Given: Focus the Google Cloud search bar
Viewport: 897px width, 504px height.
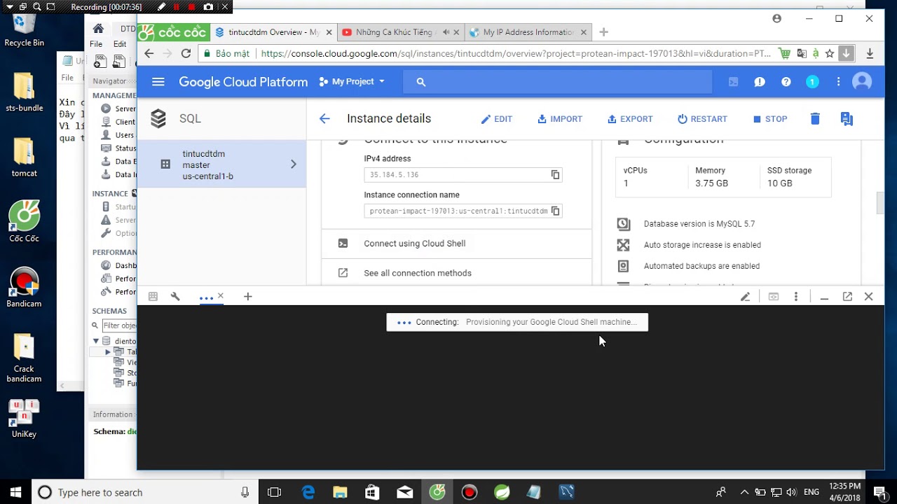Looking at the screenshot, I should 557,82.
